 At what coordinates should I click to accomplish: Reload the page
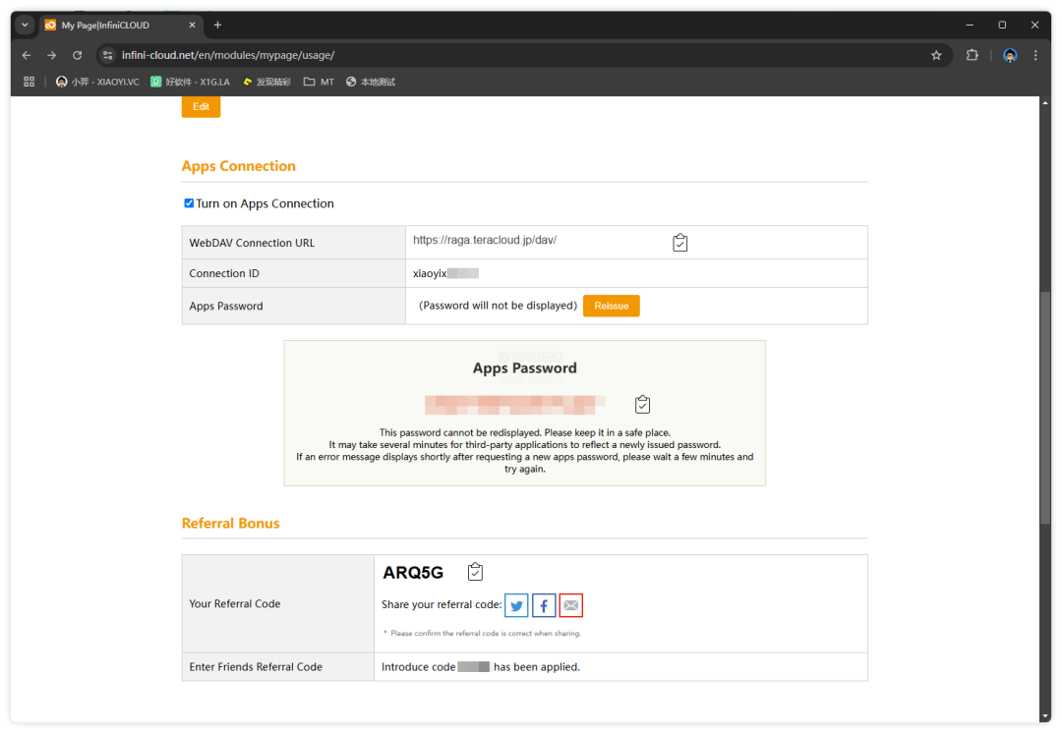click(x=78, y=55)
